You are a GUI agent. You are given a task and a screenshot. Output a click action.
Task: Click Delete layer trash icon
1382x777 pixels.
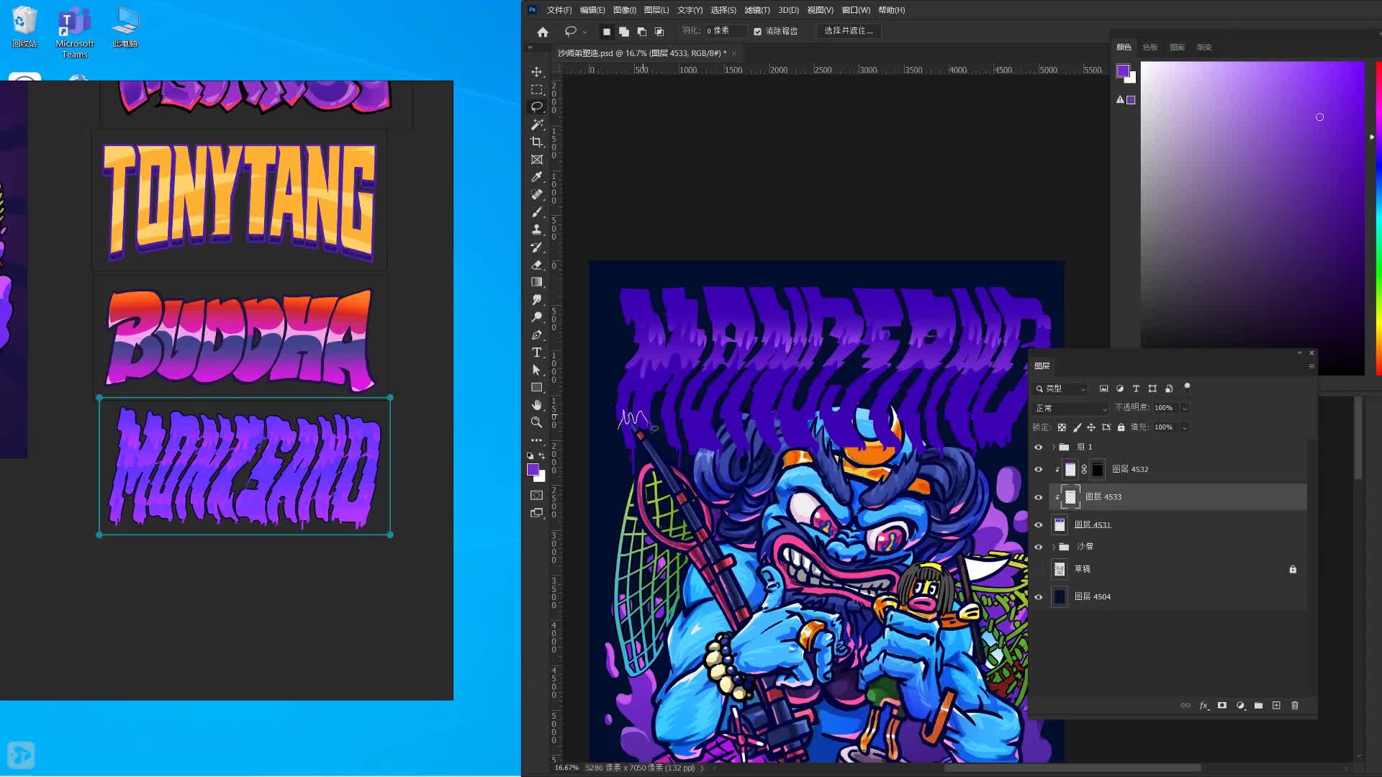pos(1295,706)
